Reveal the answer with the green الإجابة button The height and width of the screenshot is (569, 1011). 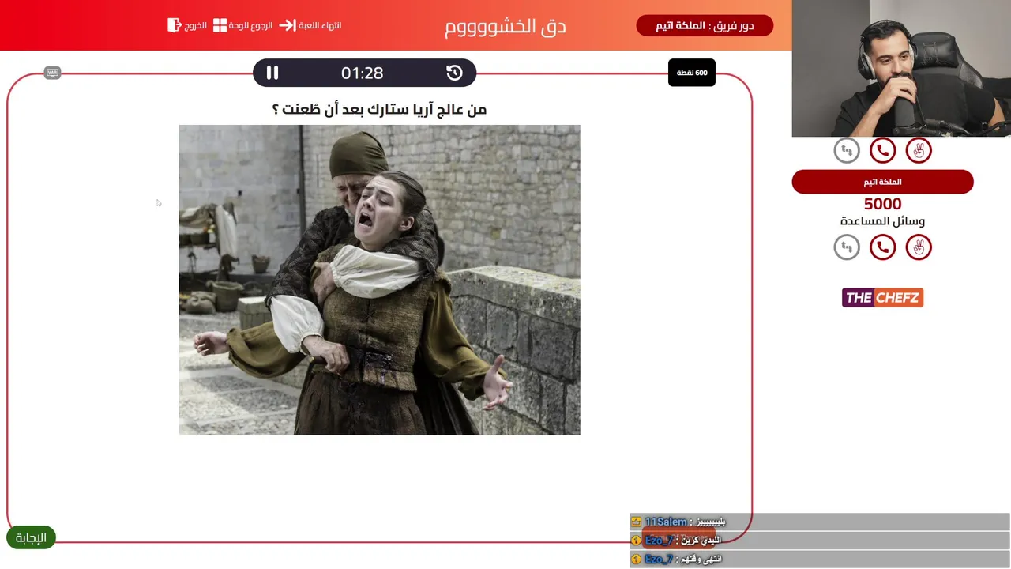click(x=31, y=538)
